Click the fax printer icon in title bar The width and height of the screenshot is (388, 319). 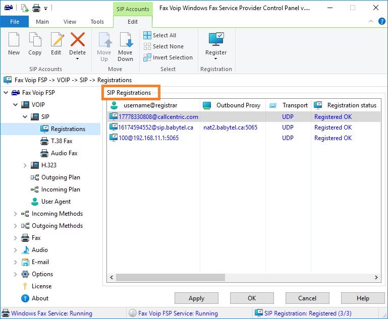click(x=9, y=8)
